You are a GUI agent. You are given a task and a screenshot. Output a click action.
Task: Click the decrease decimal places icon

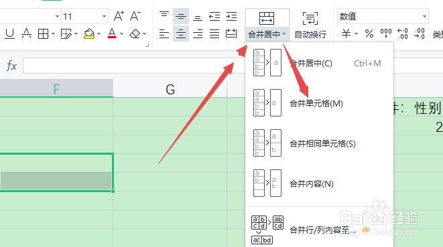420,33
